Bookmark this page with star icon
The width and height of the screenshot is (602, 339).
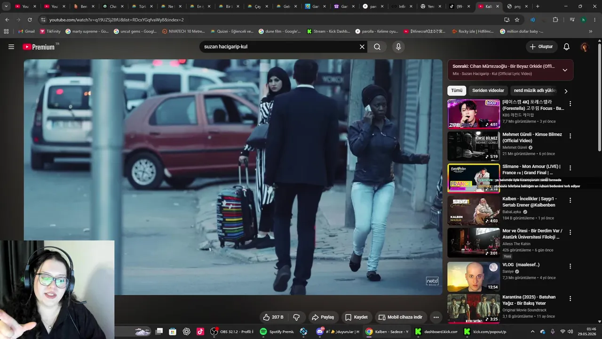point(517,20)
